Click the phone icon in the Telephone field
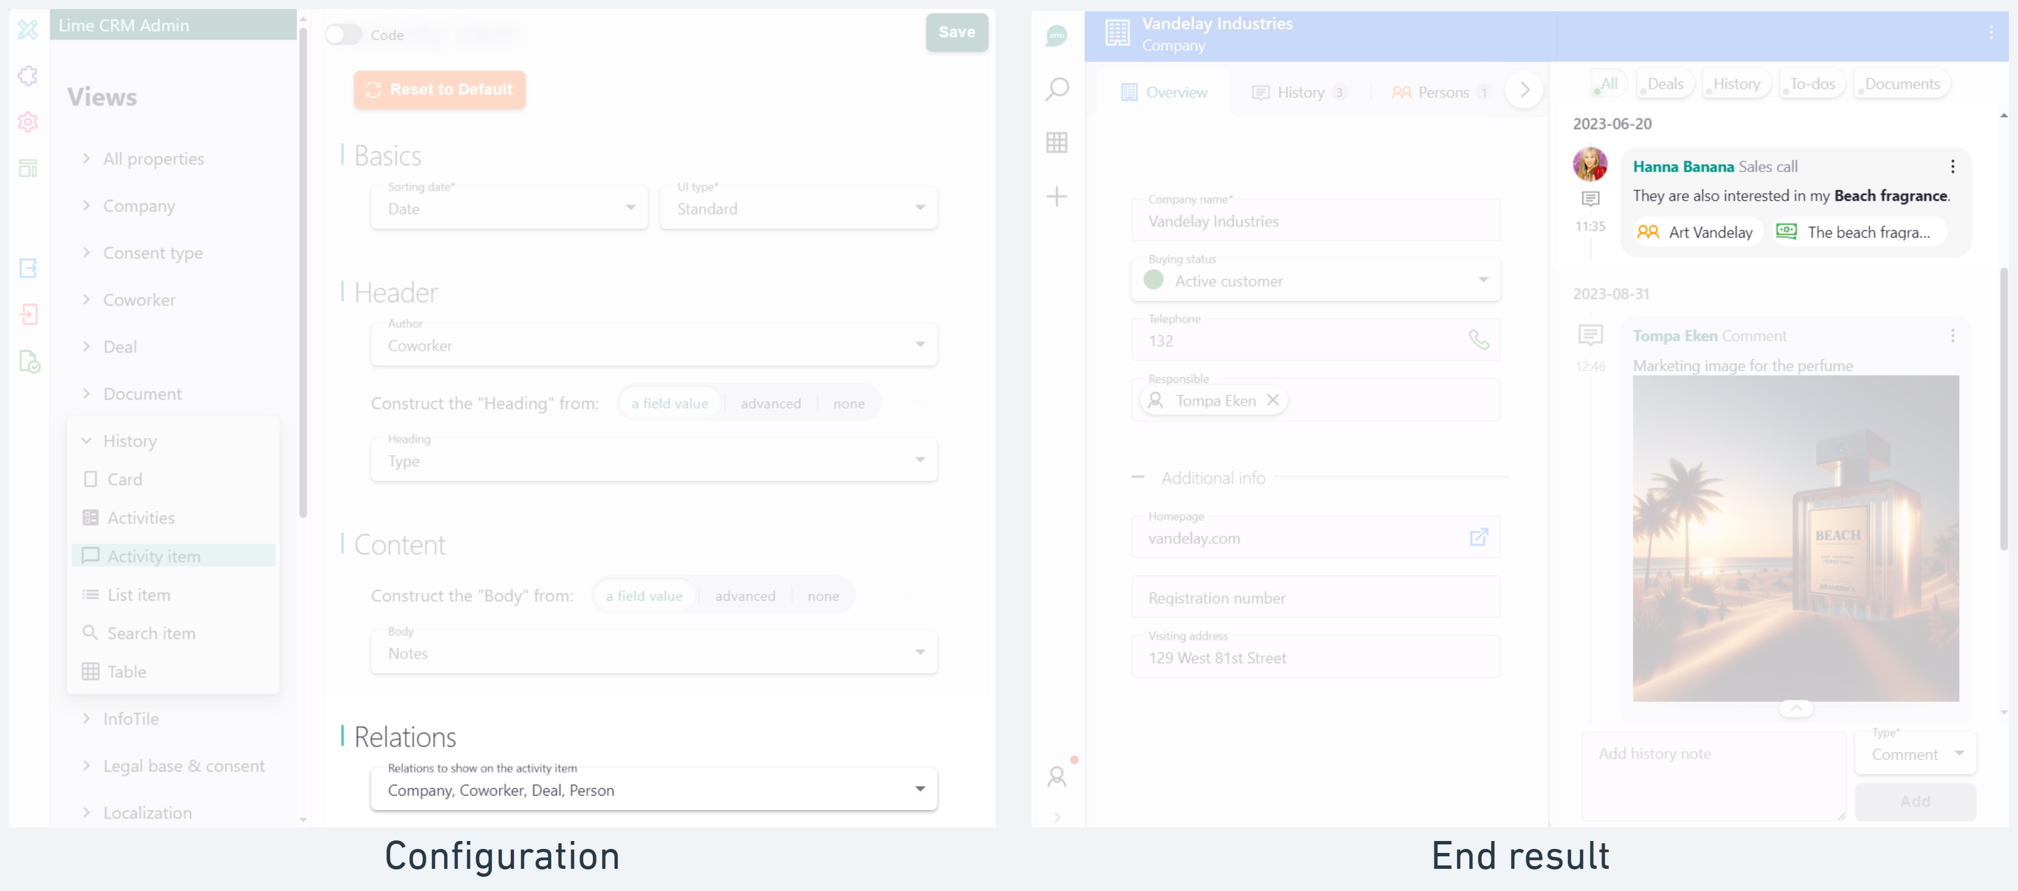 pyautogui.click(x=1478, y=339)
